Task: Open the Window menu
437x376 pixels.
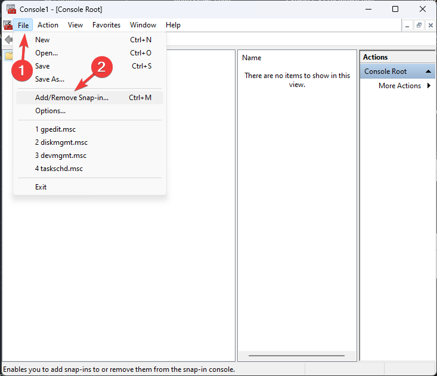Action: coord(143,25)
